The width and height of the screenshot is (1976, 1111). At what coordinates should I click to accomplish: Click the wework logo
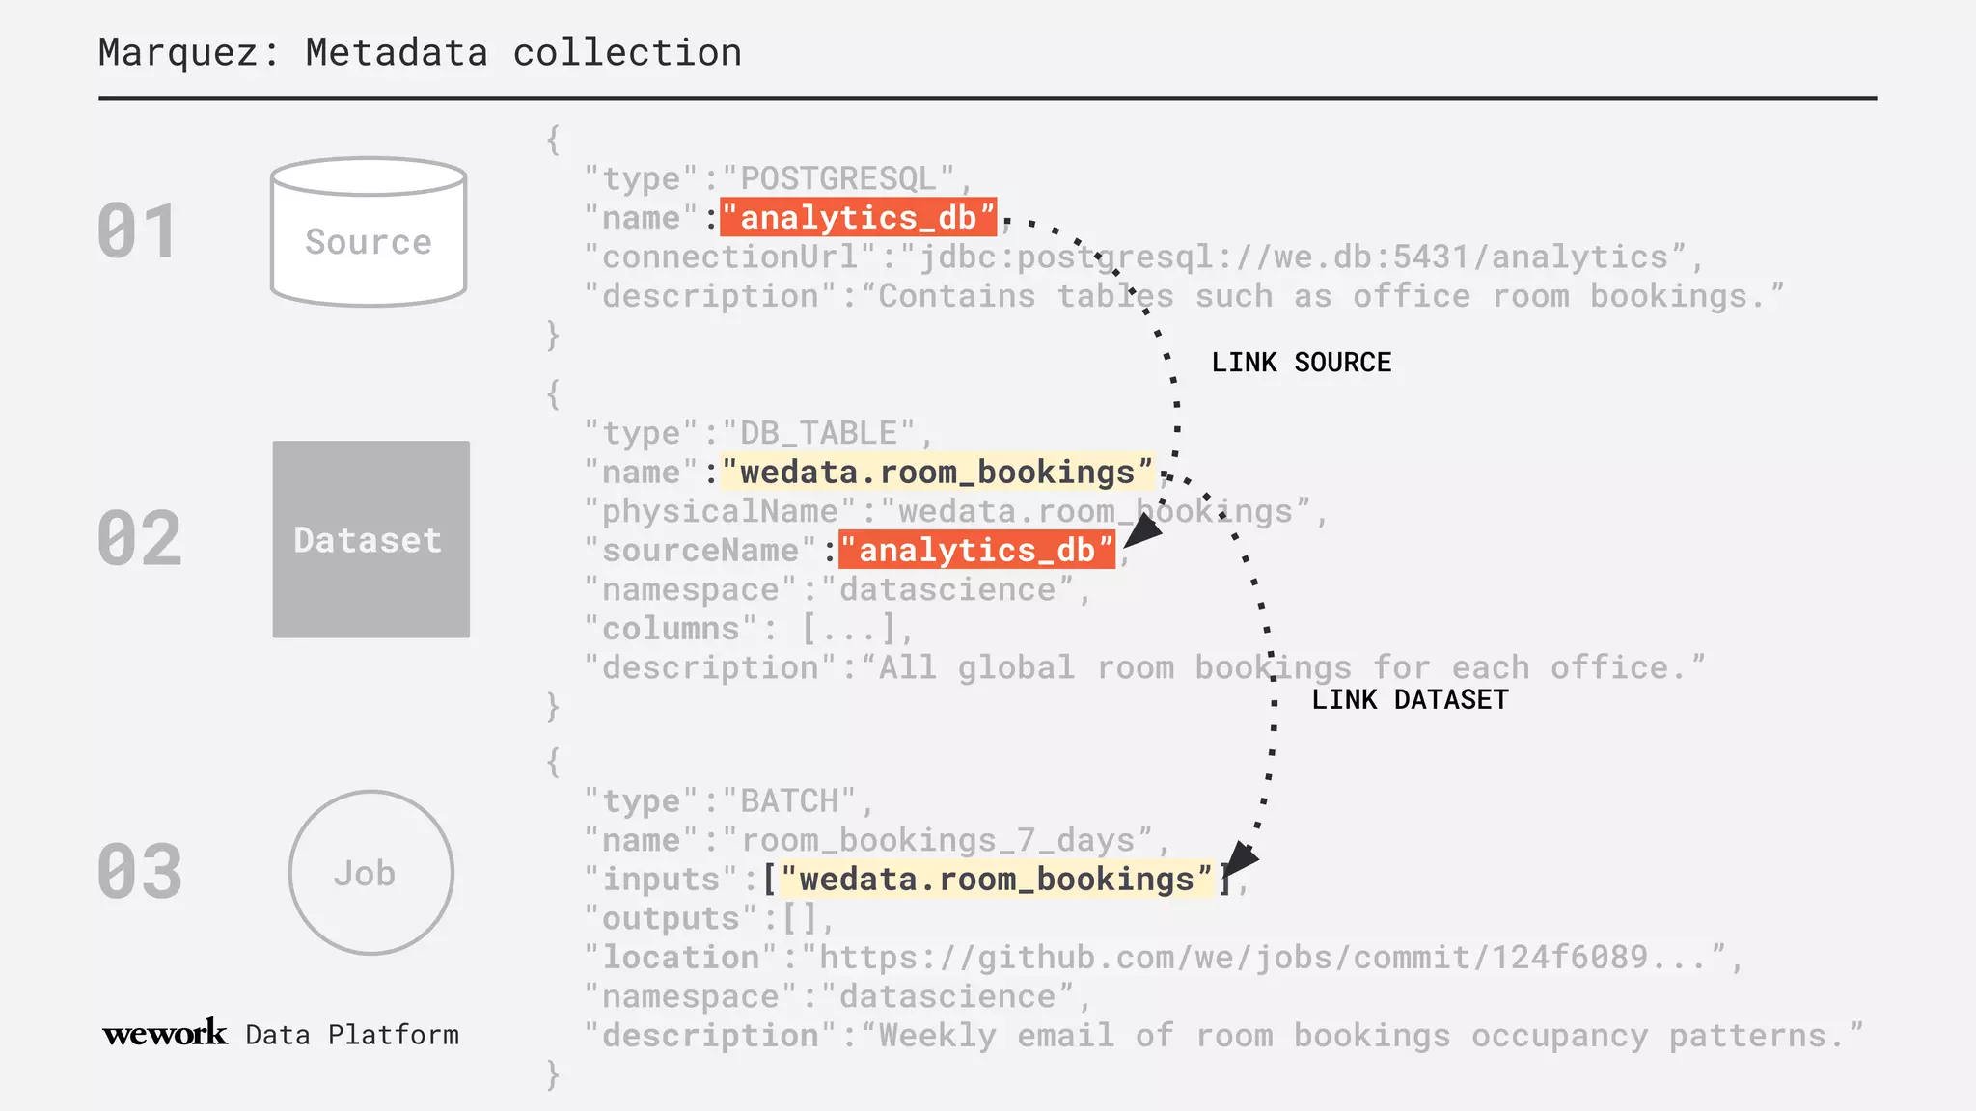pos(165,1033)
